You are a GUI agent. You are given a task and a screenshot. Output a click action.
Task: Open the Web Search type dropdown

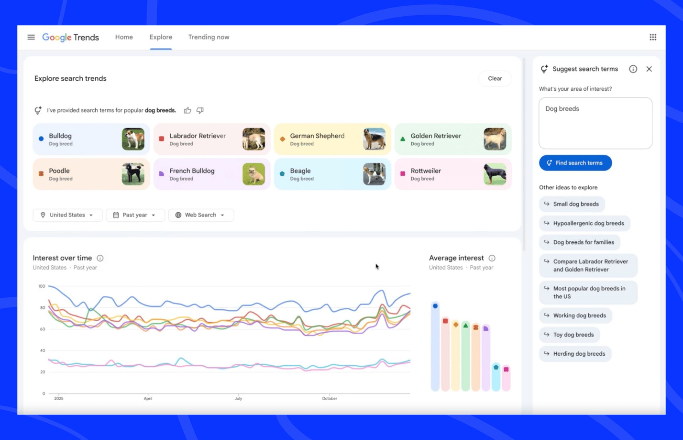coord(201,215)
